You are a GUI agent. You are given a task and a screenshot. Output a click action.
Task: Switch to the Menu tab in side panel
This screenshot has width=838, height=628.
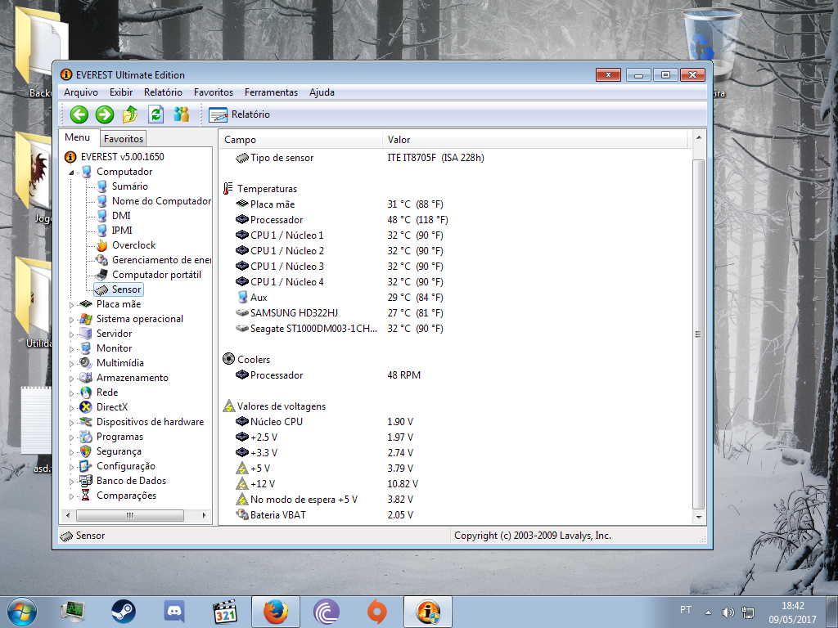(x=78, y=137)
